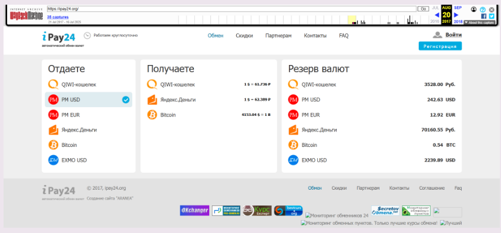
Task: Click Bitcoin icon in Резерв валют
Action: coord(293,145)
